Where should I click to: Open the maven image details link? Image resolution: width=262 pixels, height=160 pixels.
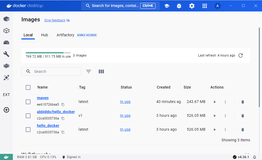pyautogui.click(x=43, y=98)
